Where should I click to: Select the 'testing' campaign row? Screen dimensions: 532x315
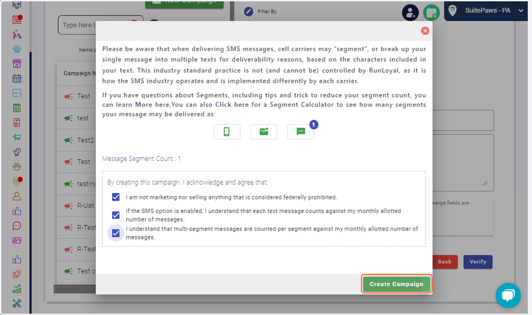coord(76,183)
